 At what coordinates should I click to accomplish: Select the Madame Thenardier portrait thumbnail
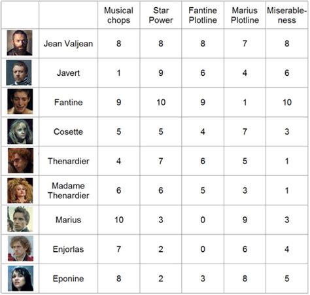(20, 190)
